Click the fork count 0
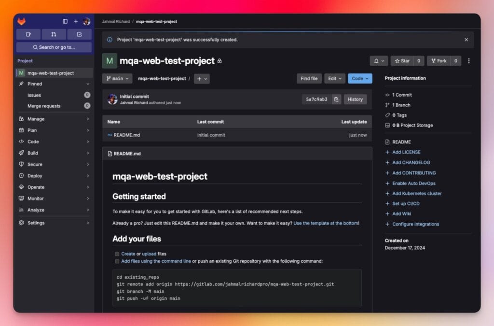 click(x=455, y=61)
